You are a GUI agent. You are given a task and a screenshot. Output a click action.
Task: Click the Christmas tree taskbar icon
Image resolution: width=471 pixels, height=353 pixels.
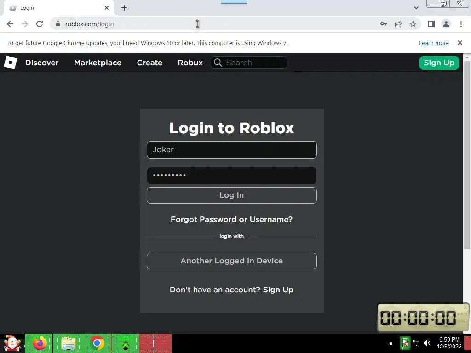126,343
